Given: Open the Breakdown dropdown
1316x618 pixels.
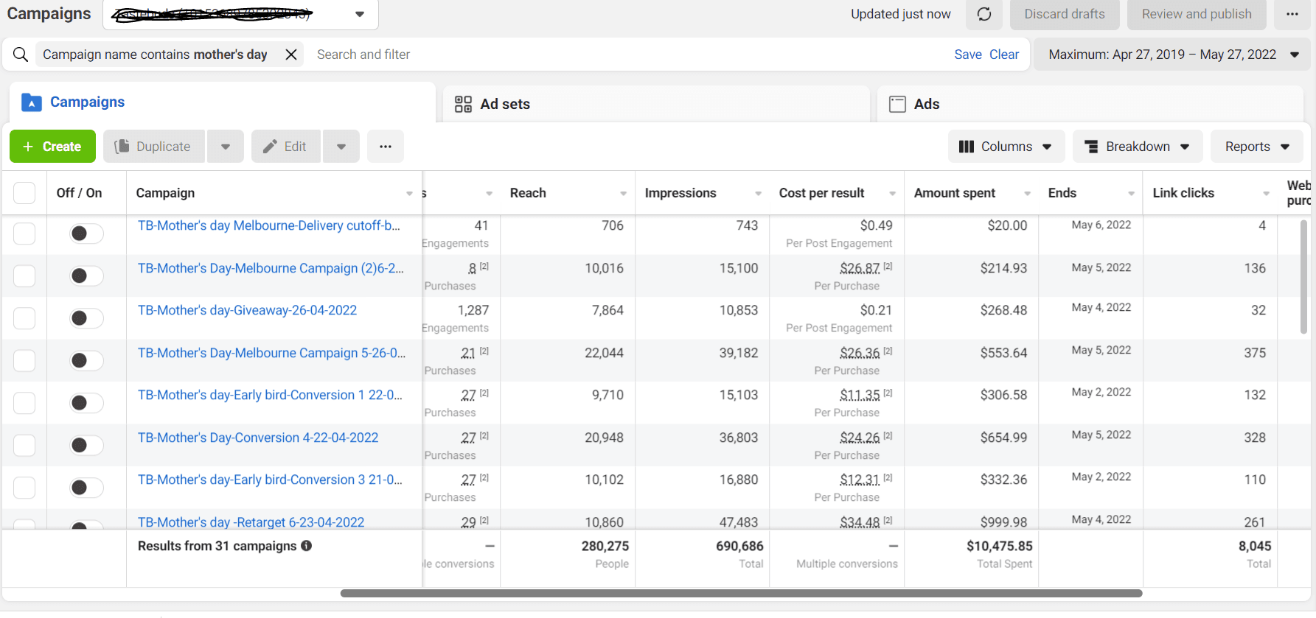Looking at the screenshot, I should [x=1138, y=147].
